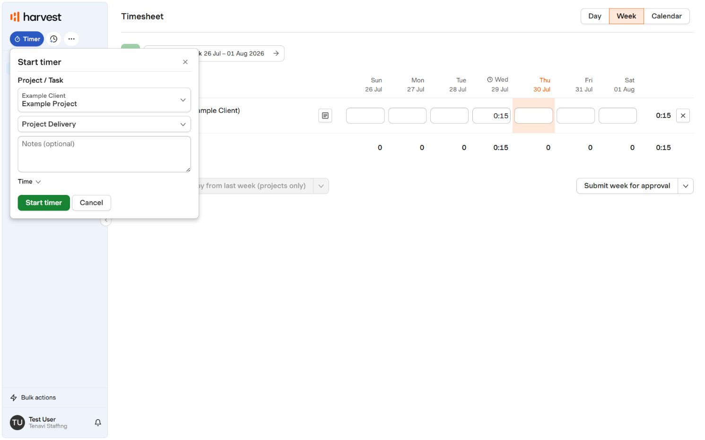The width and height of the screenshot is (705, 440).
Task: Focus the Notes (optional) field
Action: tap(104, 154)
